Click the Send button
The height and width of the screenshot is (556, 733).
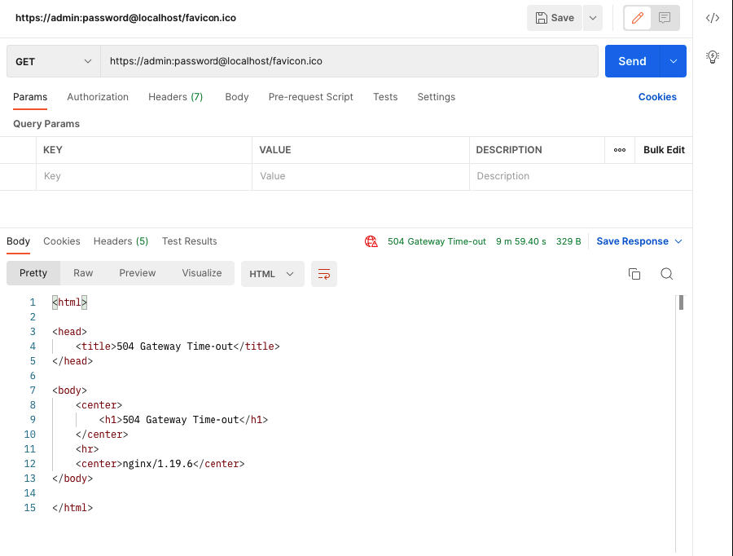click(x=632, y=60)
